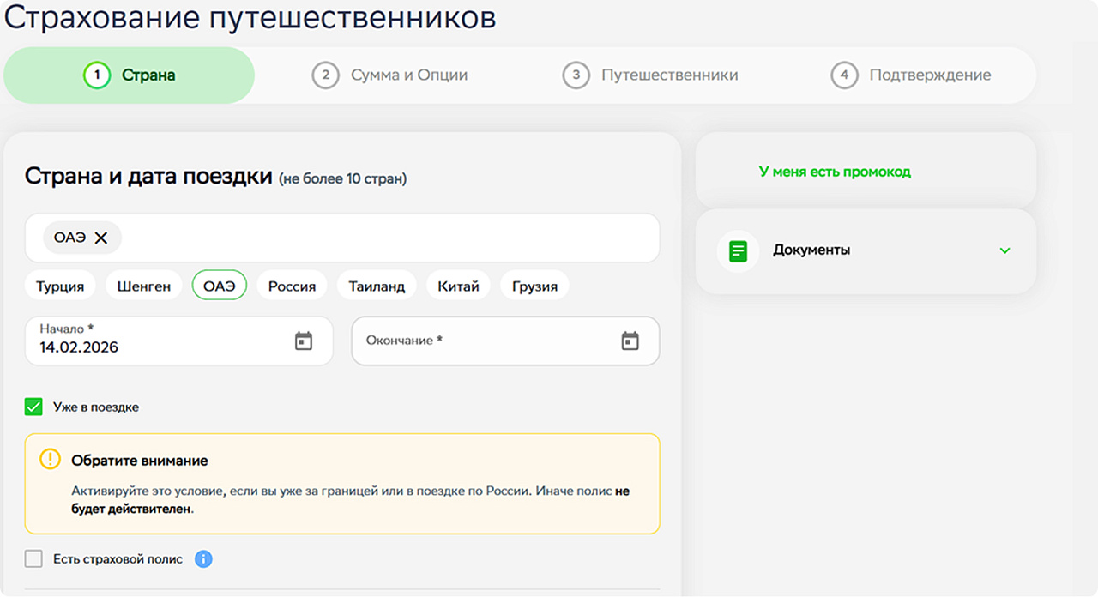Click the green Документы document icon

tap(738, 251)
